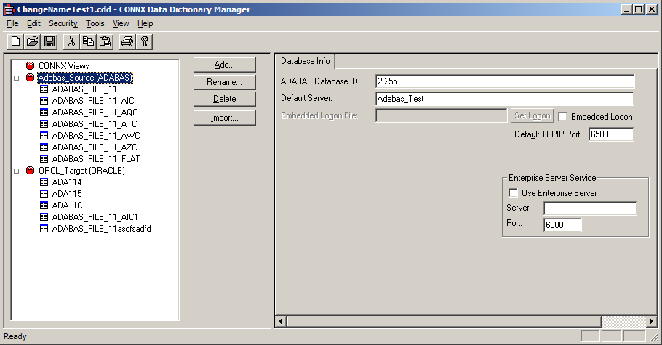Click the Paste clipboard toolbar icon
This screenshot has height=345, width=662.
coord(105,41)
